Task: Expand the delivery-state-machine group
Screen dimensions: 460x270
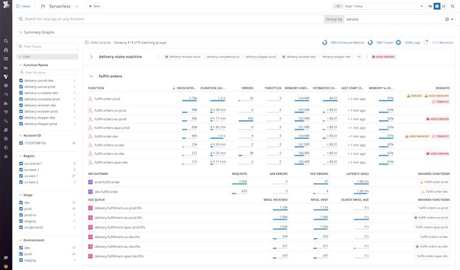Action: pos(91,57)
